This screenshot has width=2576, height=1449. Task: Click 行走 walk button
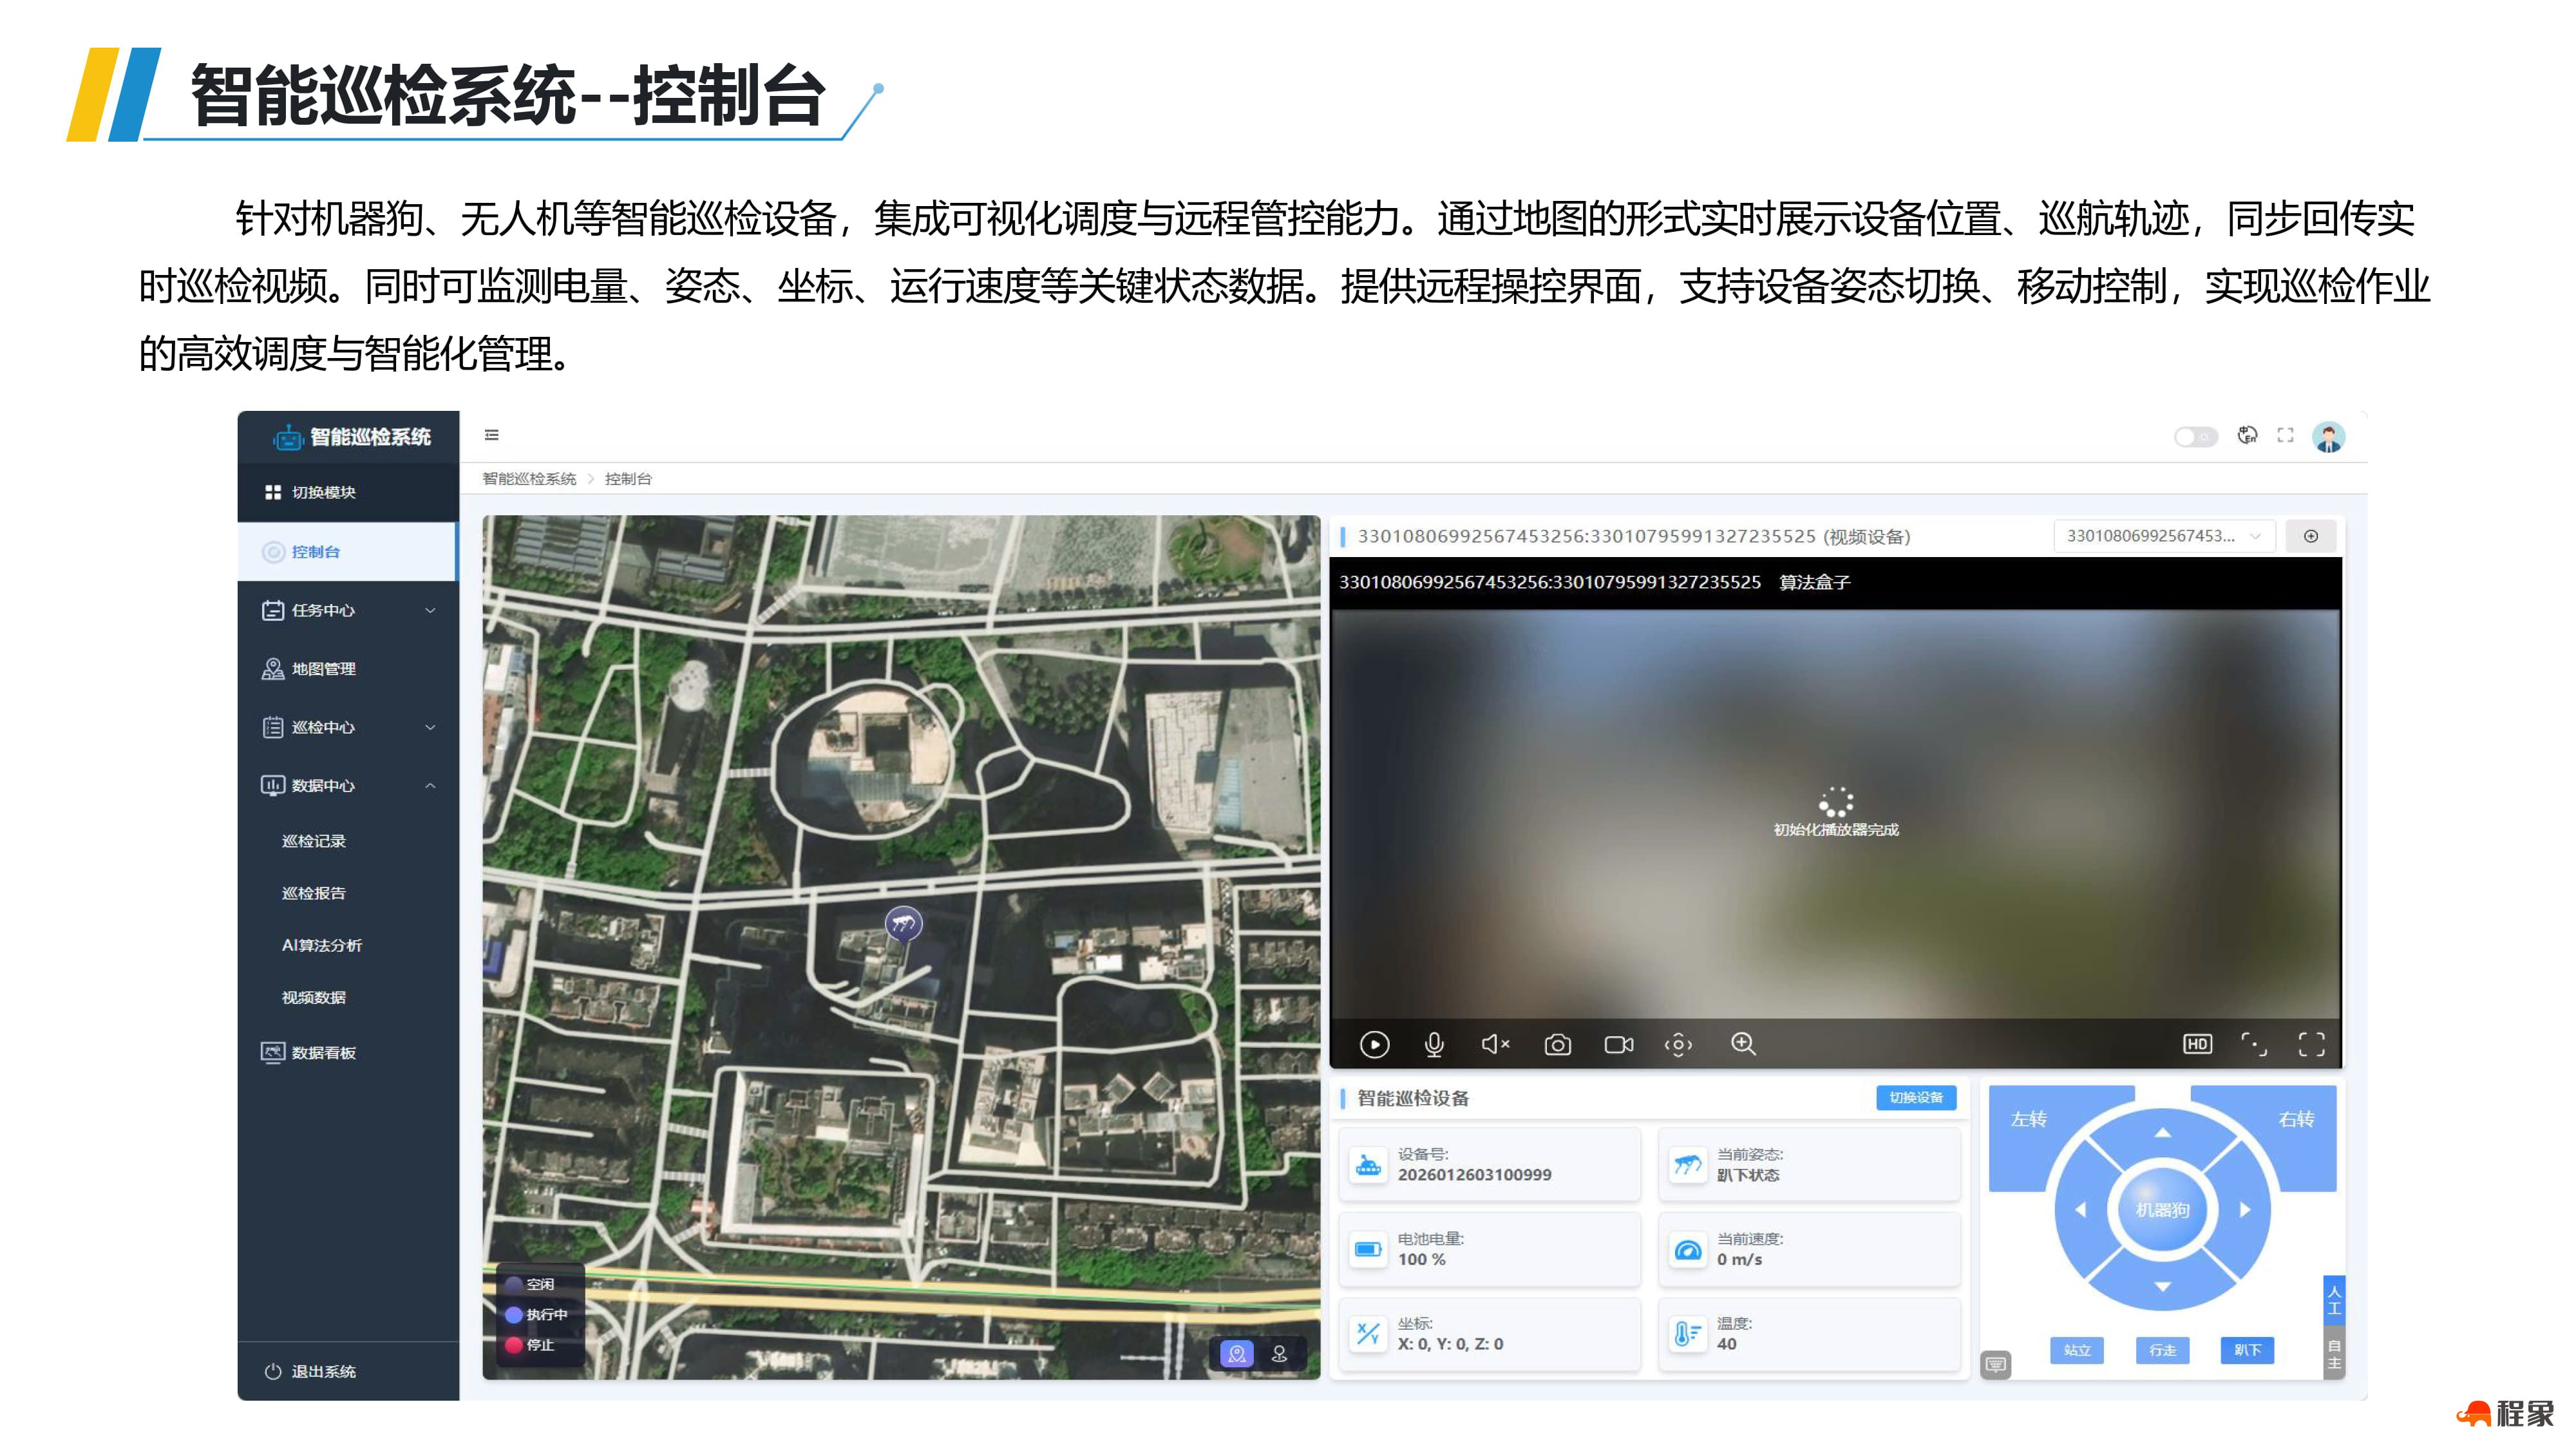2162,1350
